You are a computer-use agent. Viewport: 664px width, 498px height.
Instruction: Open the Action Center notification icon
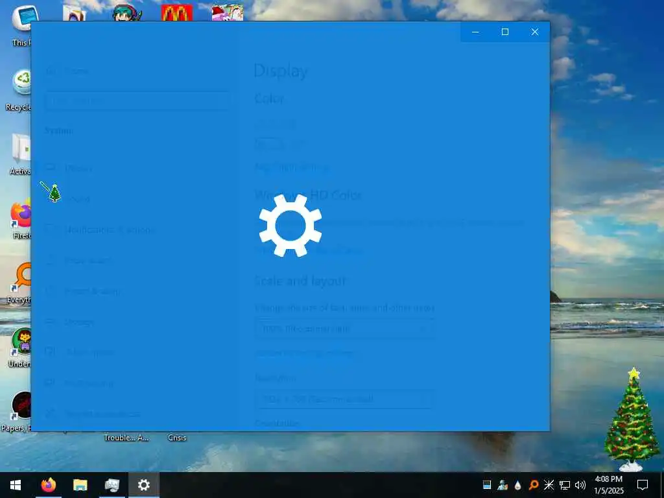(x=643, y=485)
